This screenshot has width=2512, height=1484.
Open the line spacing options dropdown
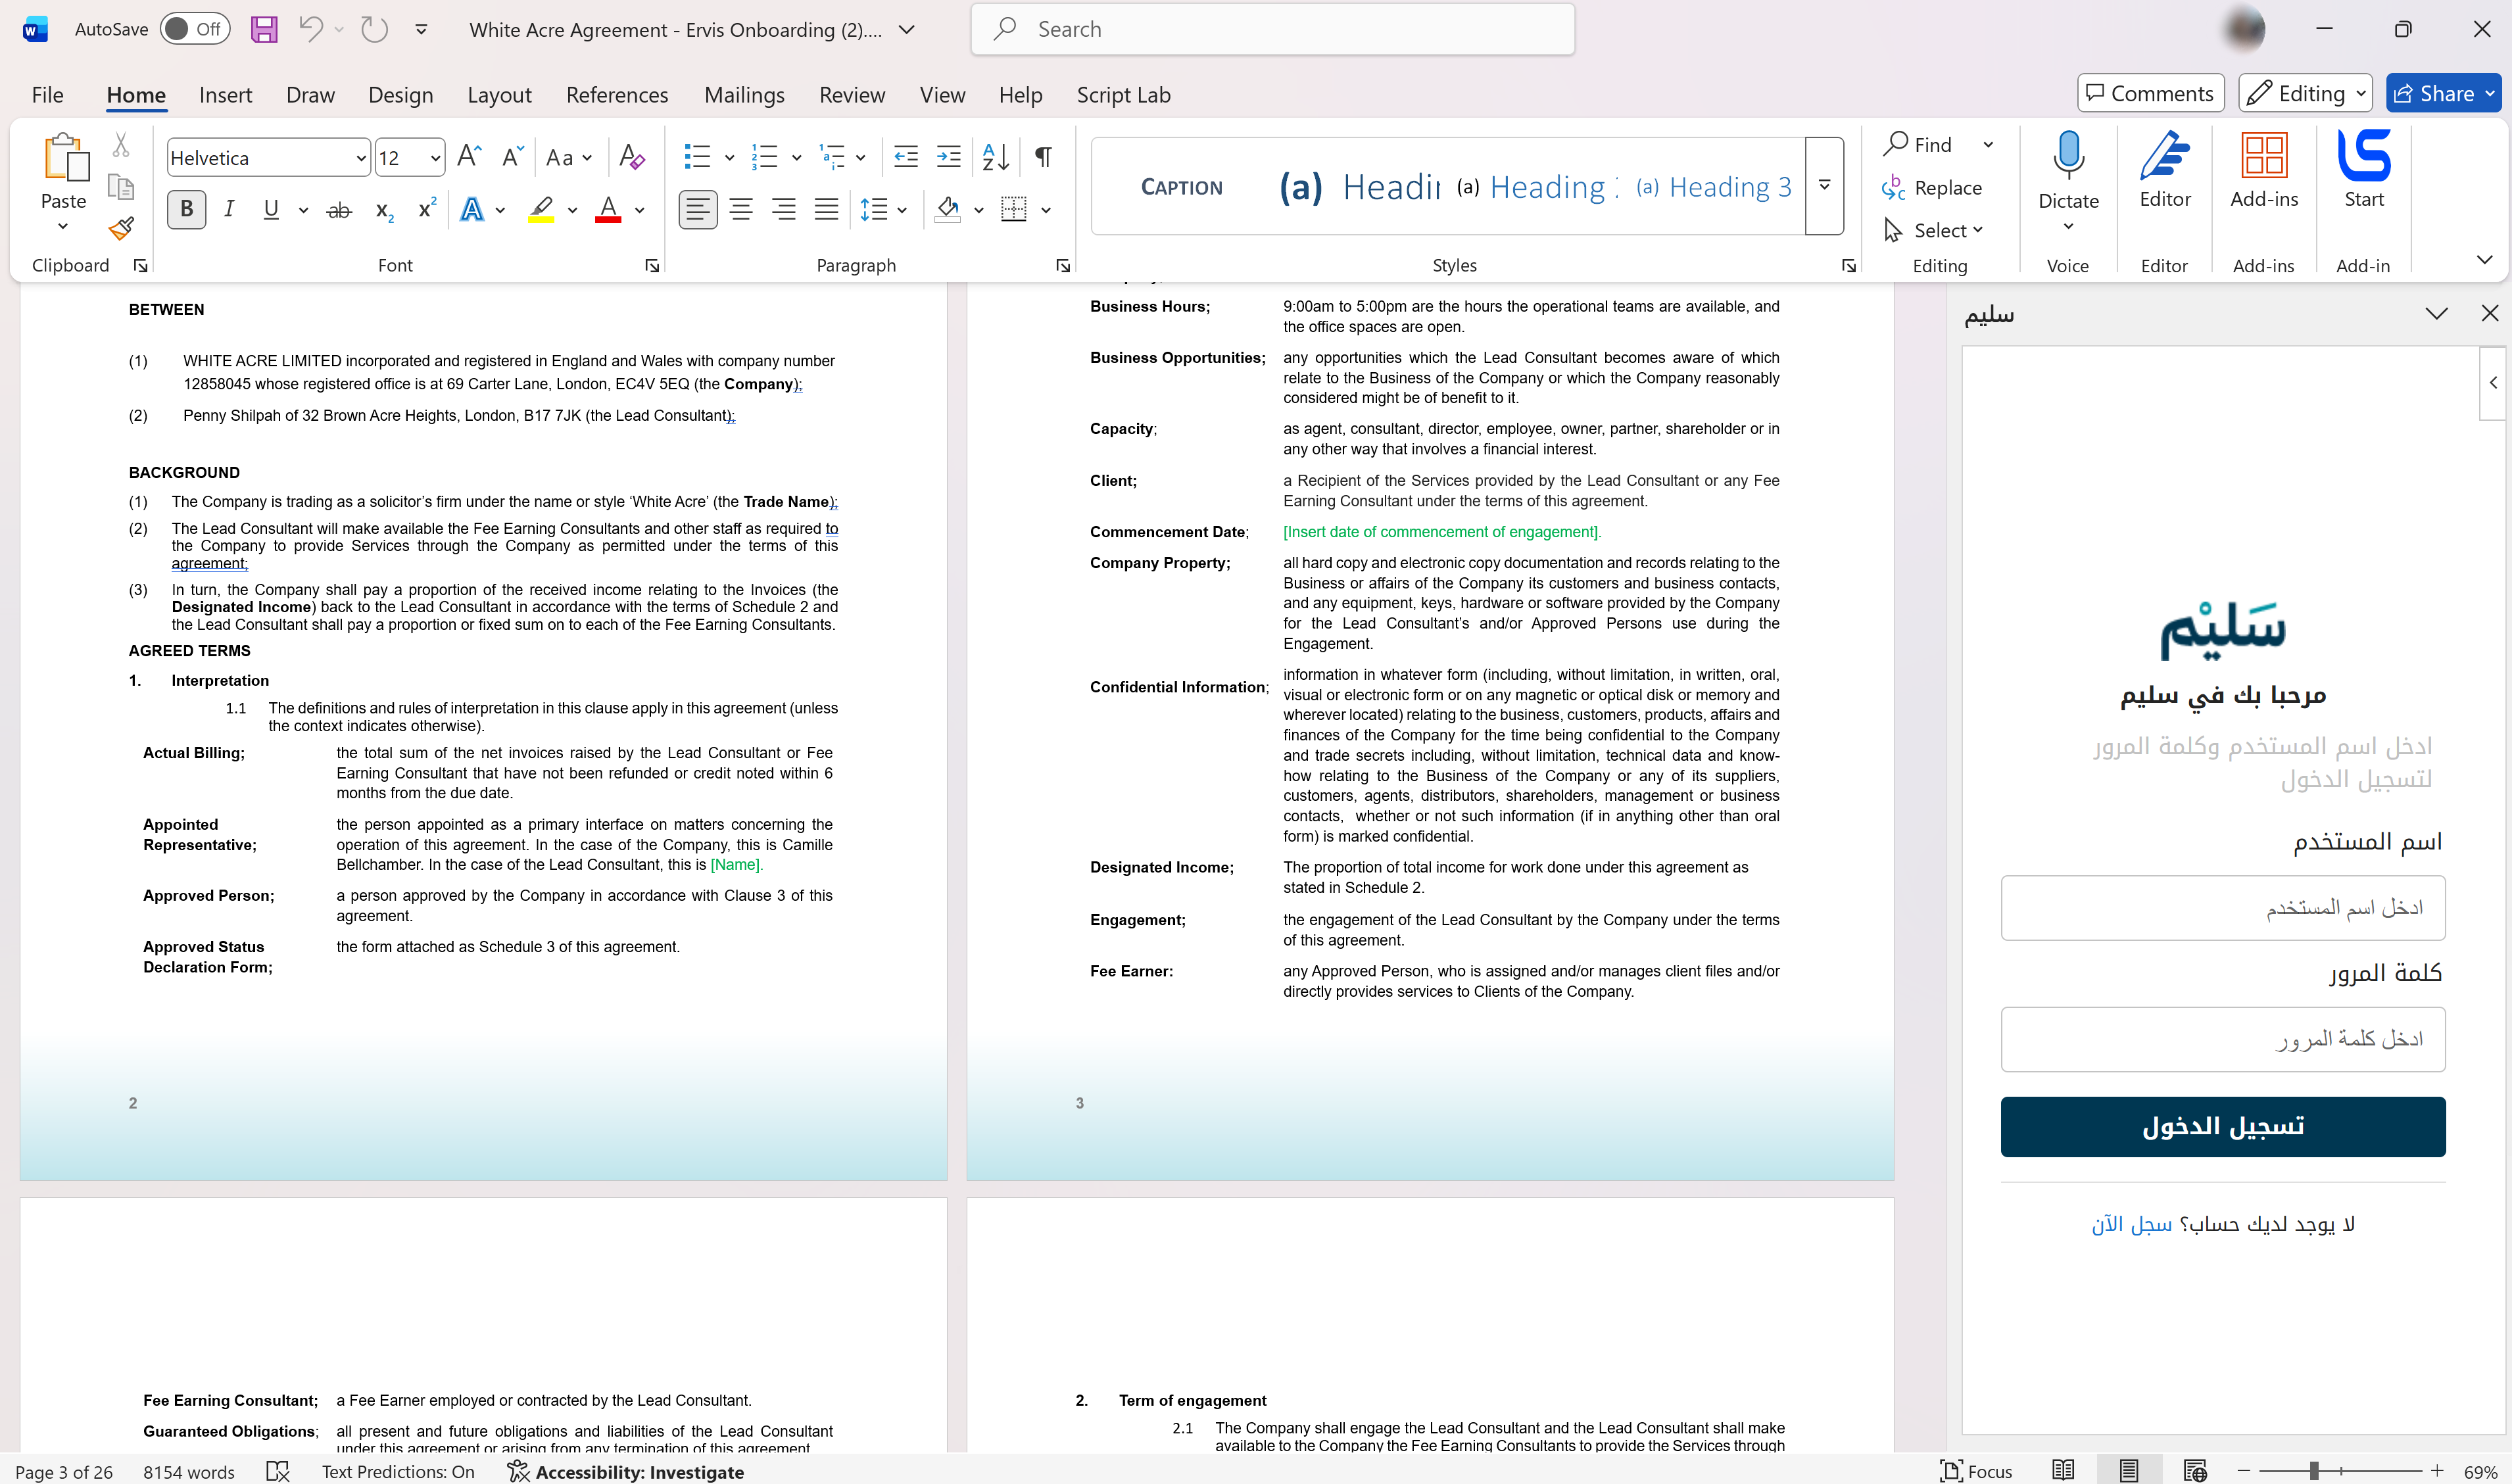tap(903, 209)
